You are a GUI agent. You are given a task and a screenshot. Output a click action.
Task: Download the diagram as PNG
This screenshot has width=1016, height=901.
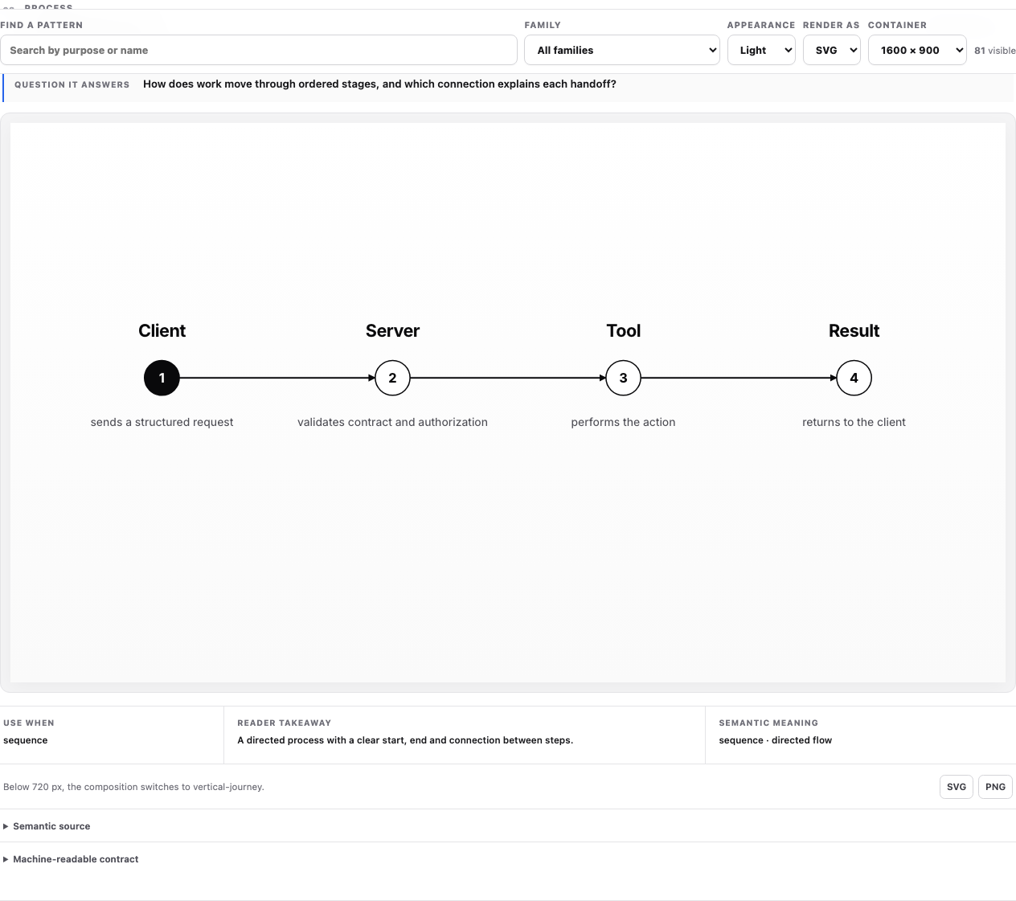(x=995, y=787)
